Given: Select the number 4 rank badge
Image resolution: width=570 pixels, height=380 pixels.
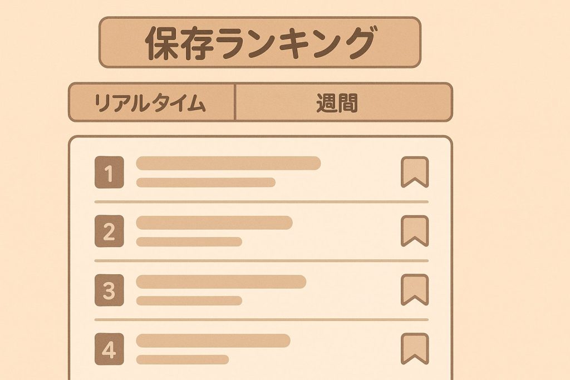Looking at the screenshot, I should point(109,349).
